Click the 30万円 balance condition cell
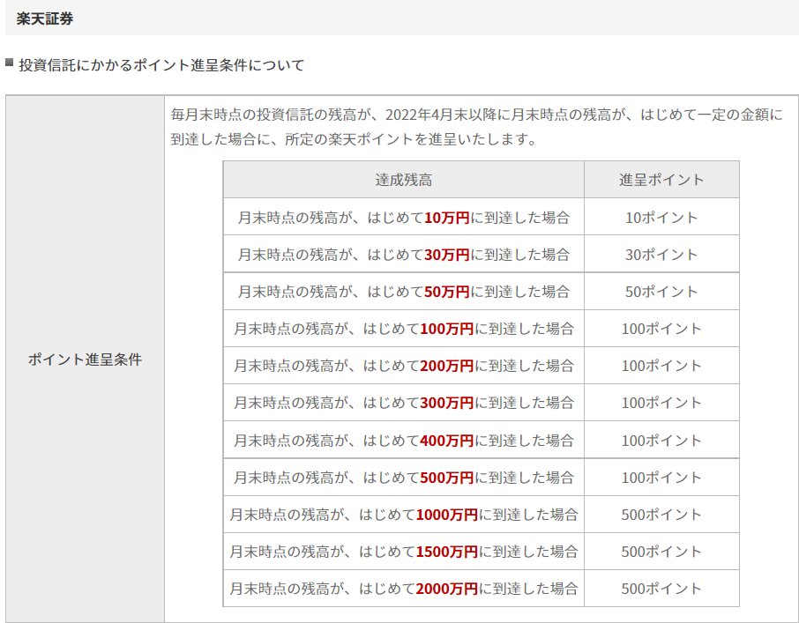 [404, 254]
